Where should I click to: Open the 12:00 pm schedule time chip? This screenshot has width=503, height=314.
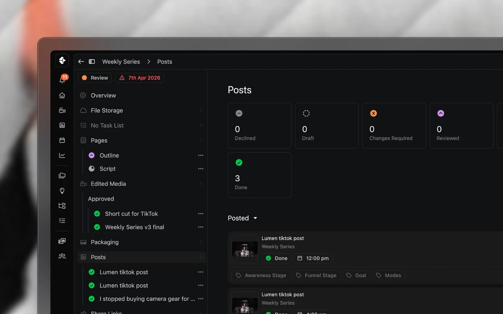(313, 258)
